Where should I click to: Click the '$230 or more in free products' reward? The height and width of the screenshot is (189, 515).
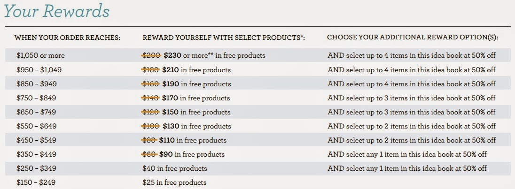pos(214,56)
